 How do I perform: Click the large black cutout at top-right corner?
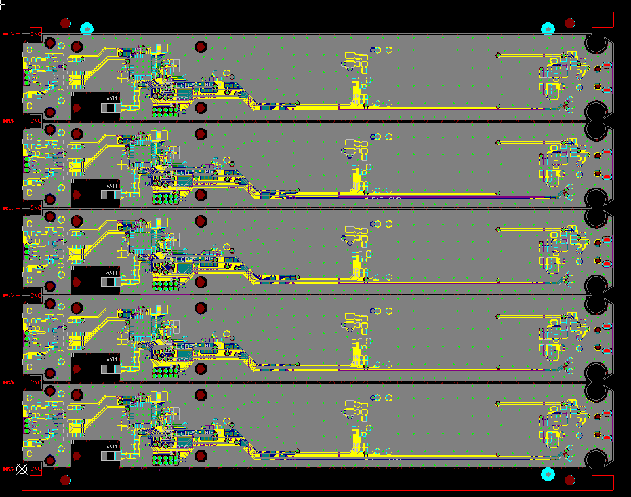coord(596,43)
